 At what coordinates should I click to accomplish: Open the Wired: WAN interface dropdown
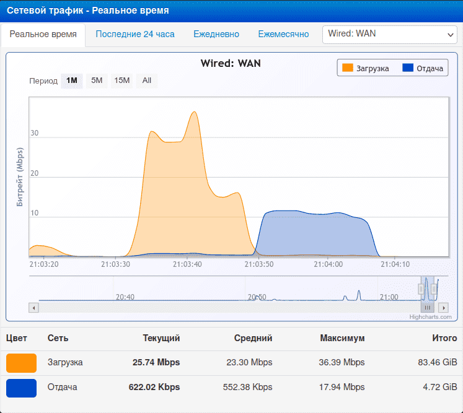(x=389, y=35)
